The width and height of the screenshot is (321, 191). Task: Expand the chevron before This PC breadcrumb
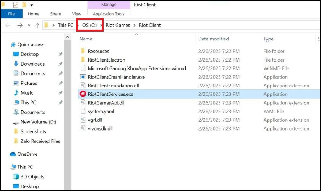point(53,25)
